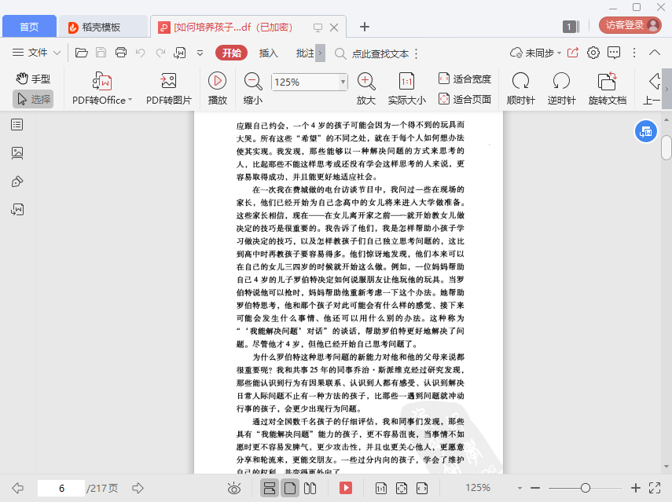Zoom in with 放大 magnifier
The width and height of the screenshot is (672, 502).
point(366,89)
